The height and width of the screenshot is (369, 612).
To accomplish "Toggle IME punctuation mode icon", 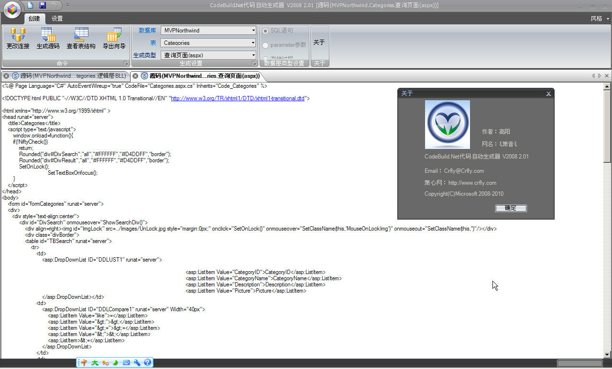I will [105, 363].
